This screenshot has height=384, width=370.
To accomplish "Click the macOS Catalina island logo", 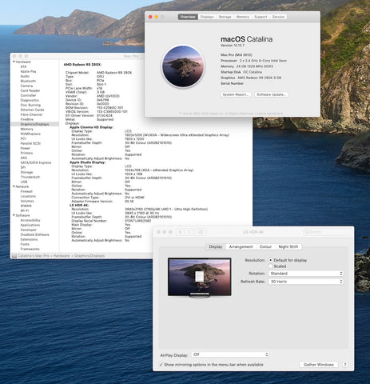I will [183, 66].
